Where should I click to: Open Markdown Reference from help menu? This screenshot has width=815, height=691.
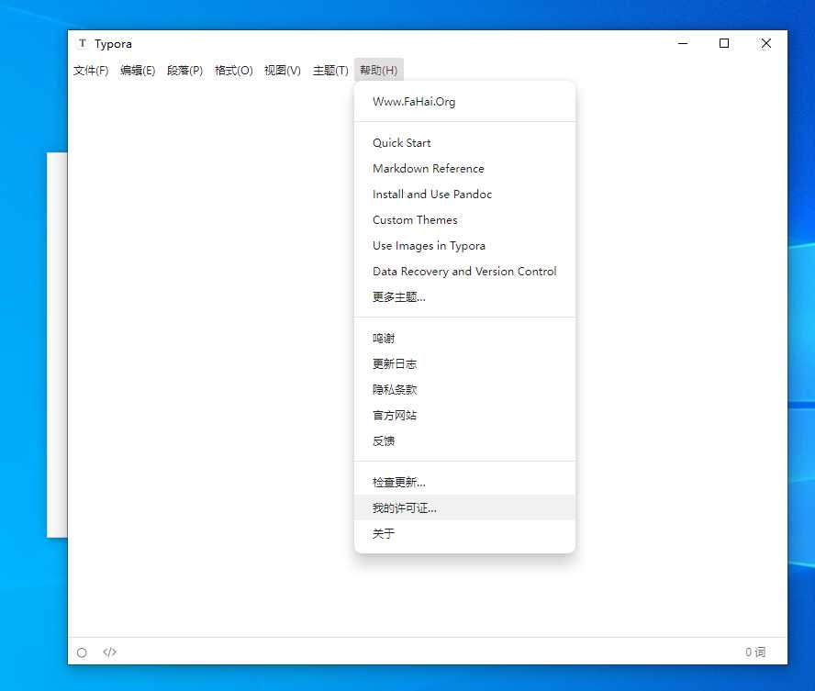pyautogui.click(x=464, y=168)
